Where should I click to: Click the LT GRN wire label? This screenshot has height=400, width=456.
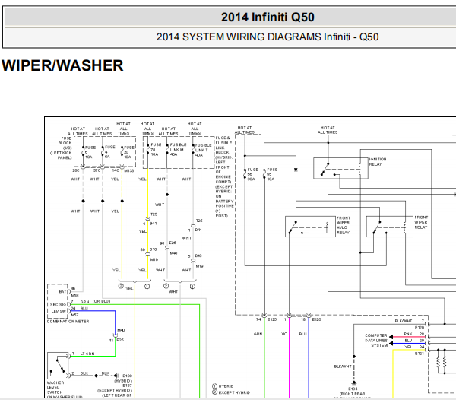tap(87, 354)
